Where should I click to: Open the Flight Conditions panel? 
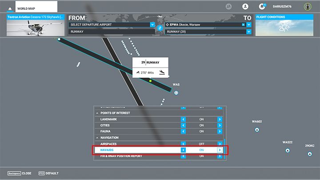284,25
